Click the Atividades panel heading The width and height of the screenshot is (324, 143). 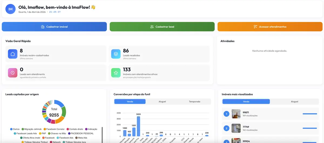[x=227, y=41]
